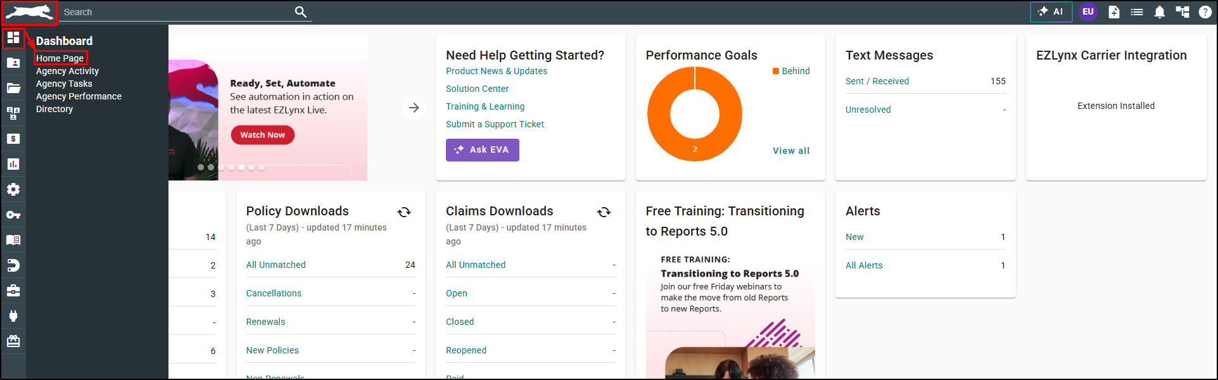Open Cancellations in Policy Downloads
This screenshot has height=380, width=1218.
coord(274,293)
